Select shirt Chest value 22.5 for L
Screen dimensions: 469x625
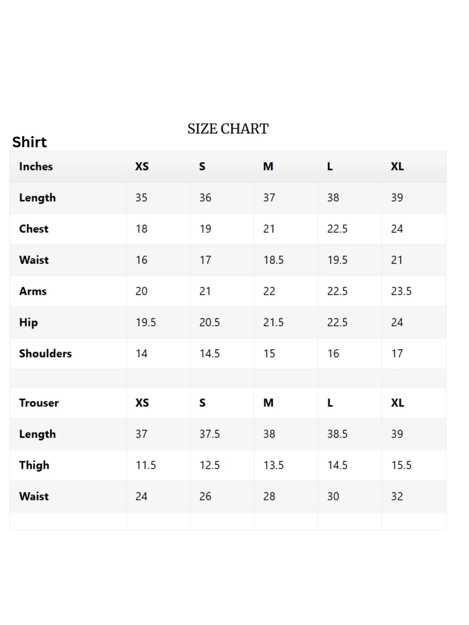pos(337,229)
